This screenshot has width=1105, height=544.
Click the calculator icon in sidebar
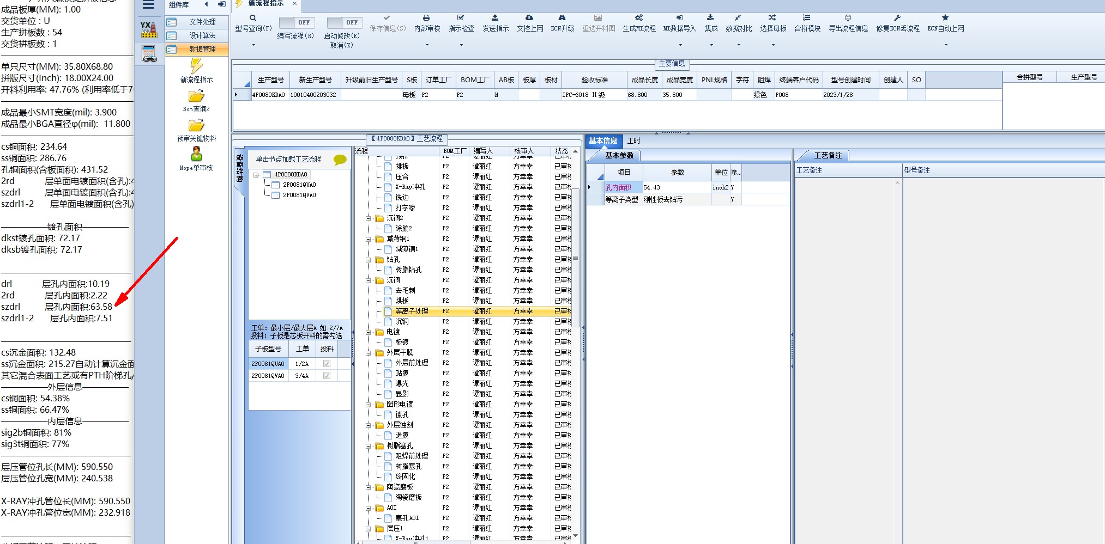click(x=149, y=54)
